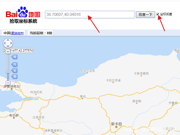This screenshot has height=135, width=180.
Task: Jump to city level 市 tag
Action: click(14, 64)
